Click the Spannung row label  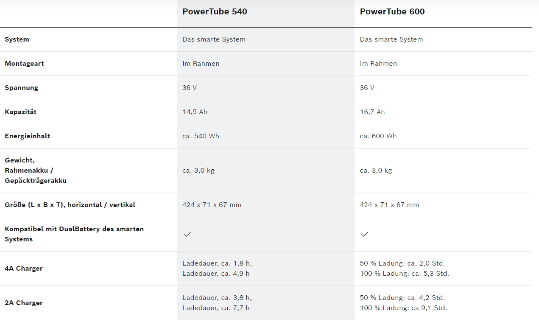point(21,88)
